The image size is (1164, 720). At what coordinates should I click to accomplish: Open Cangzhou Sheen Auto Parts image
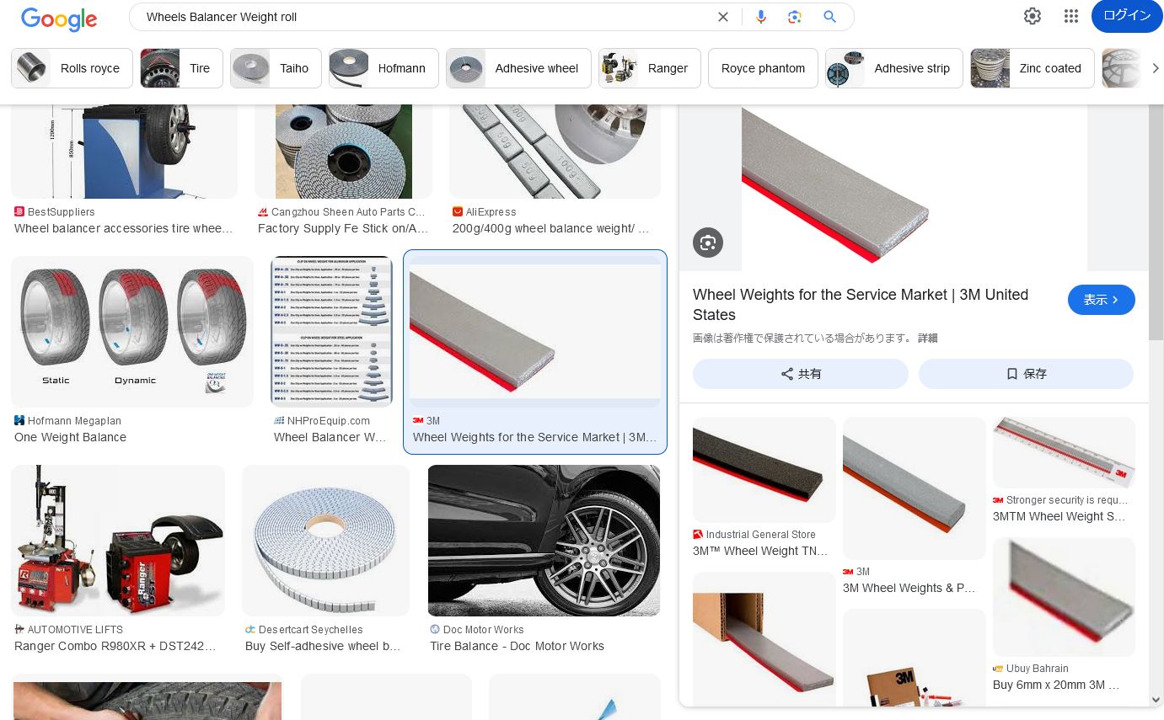[x=343, y=152]
